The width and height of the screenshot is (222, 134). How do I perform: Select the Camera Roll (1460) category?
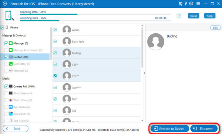click(24, 86)
